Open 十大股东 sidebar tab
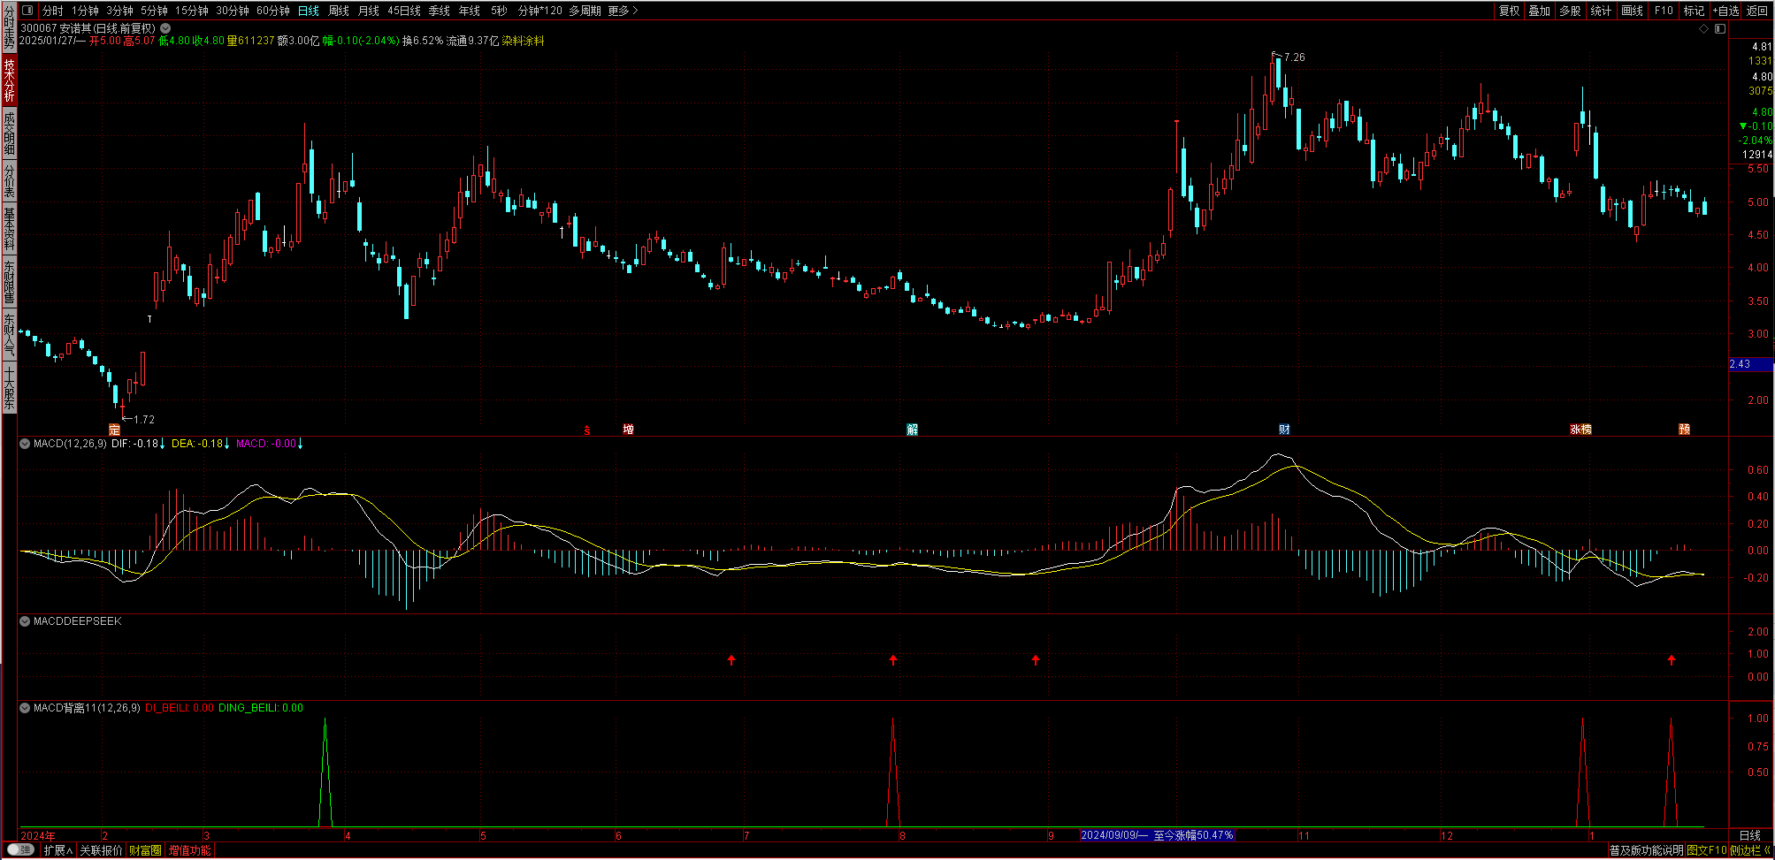The width and height of the screenshot is (1775, 860). pos(9,387)
